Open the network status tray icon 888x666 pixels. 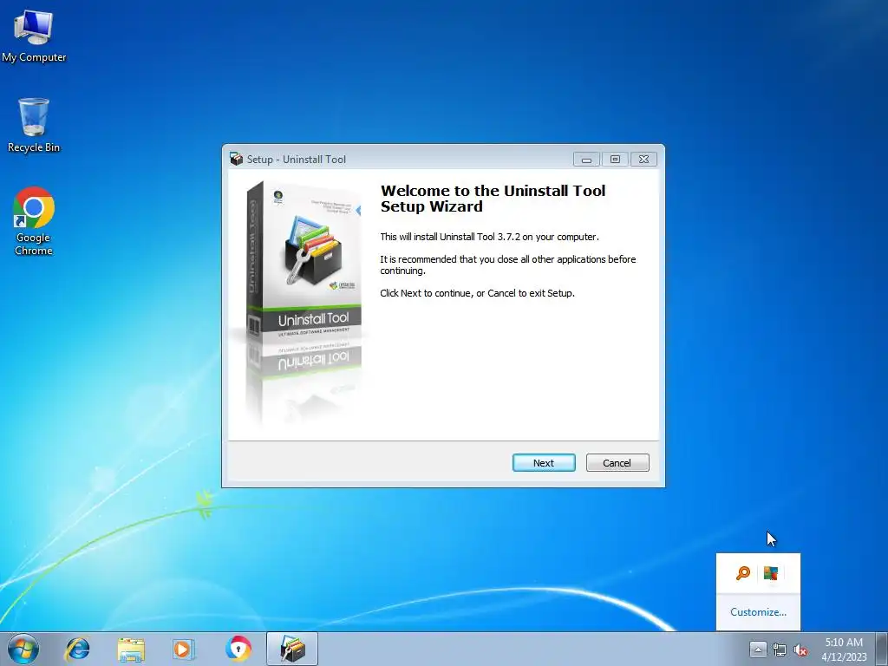(x=780, y=650)
